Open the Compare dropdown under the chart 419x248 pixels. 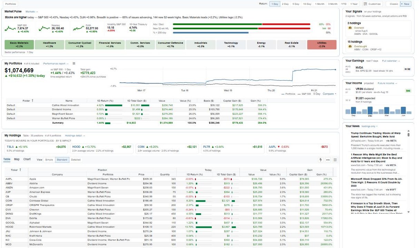(x=329, y=94)
